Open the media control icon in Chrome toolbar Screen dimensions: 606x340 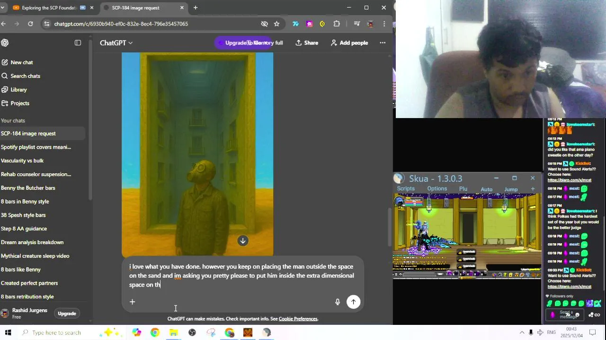point(357,24)
